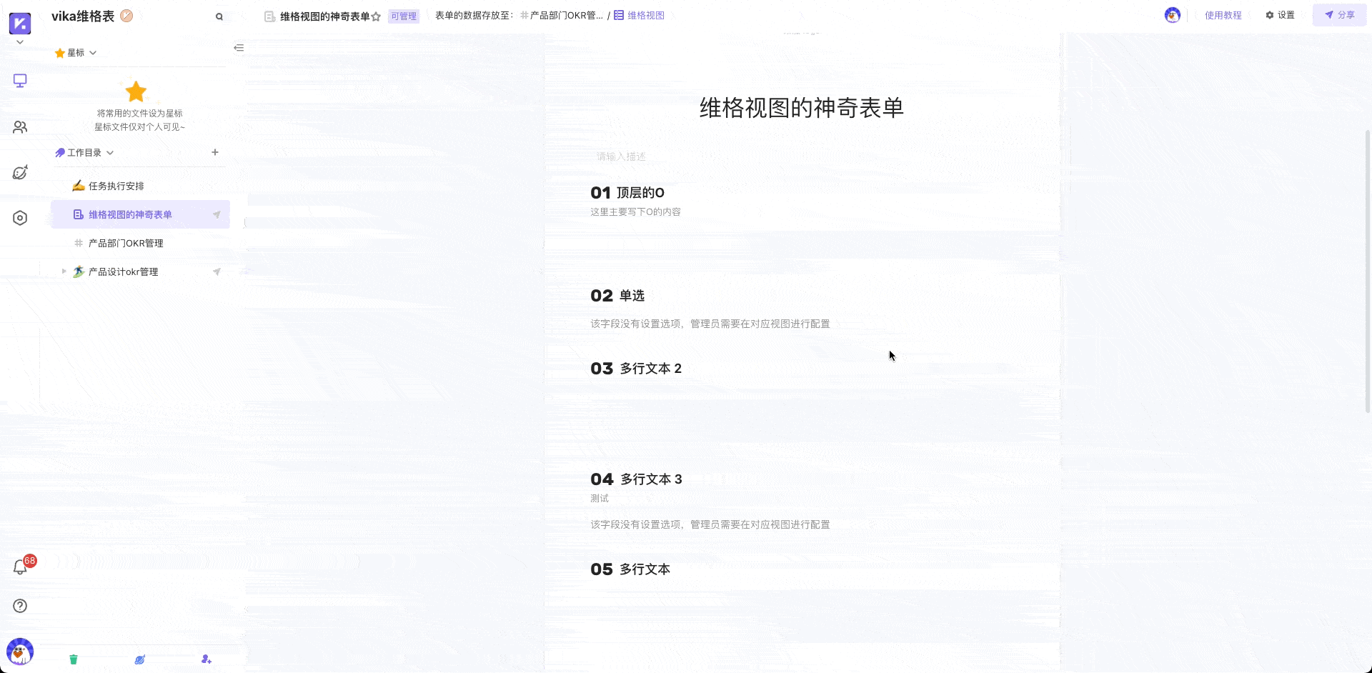Collapse the 工作目录 section
The image size is (1372, 673).
[x=110, y=152]
